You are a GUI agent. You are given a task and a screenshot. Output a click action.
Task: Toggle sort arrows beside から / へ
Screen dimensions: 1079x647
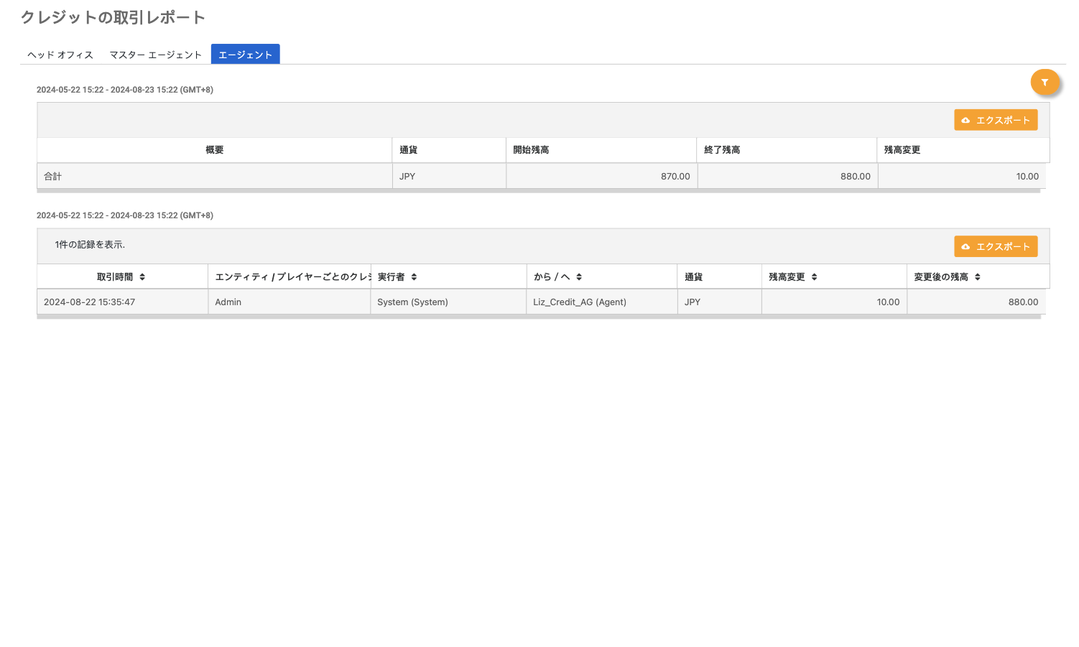(x=578, y=277)
